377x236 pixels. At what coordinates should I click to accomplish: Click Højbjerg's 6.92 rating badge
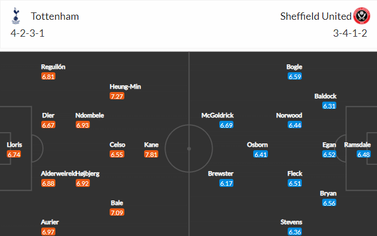point(83,183)
